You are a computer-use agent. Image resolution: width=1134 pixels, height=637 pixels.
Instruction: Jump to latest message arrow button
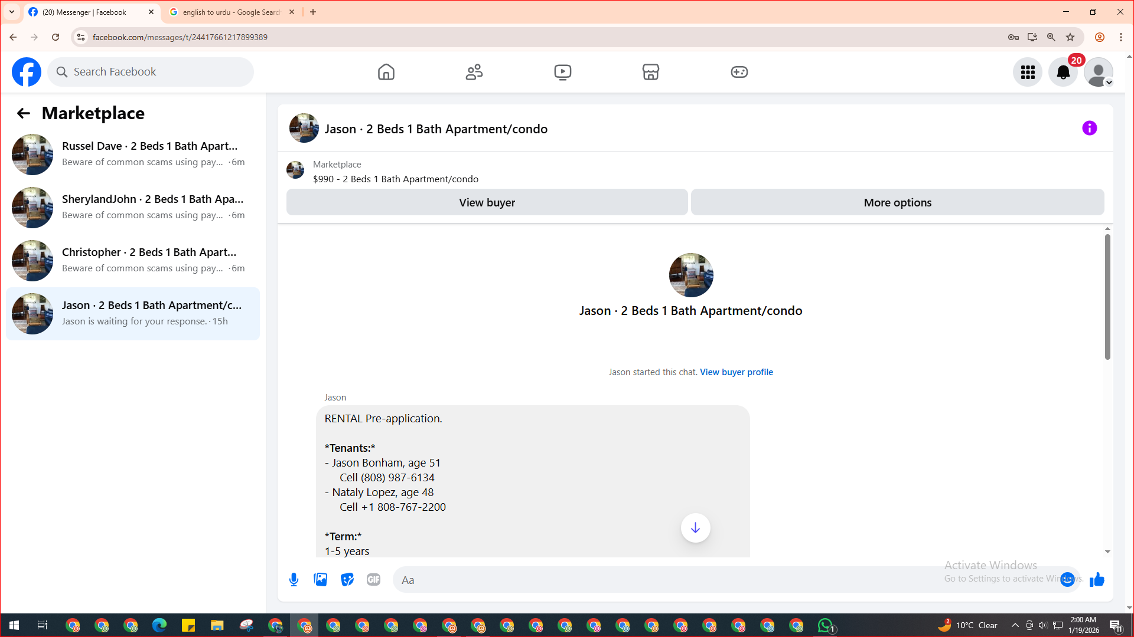696,528
